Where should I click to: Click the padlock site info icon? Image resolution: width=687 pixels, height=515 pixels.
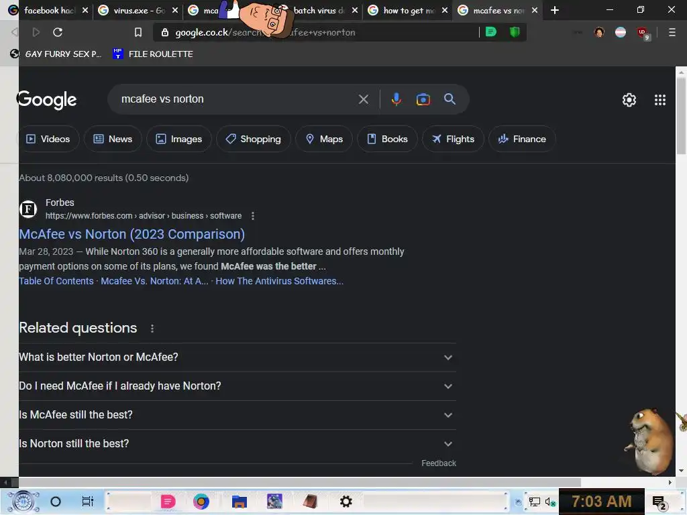pos(165,32)
